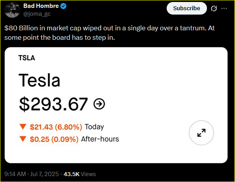Click the Subscribe button
235x182 pixels.
186,8
